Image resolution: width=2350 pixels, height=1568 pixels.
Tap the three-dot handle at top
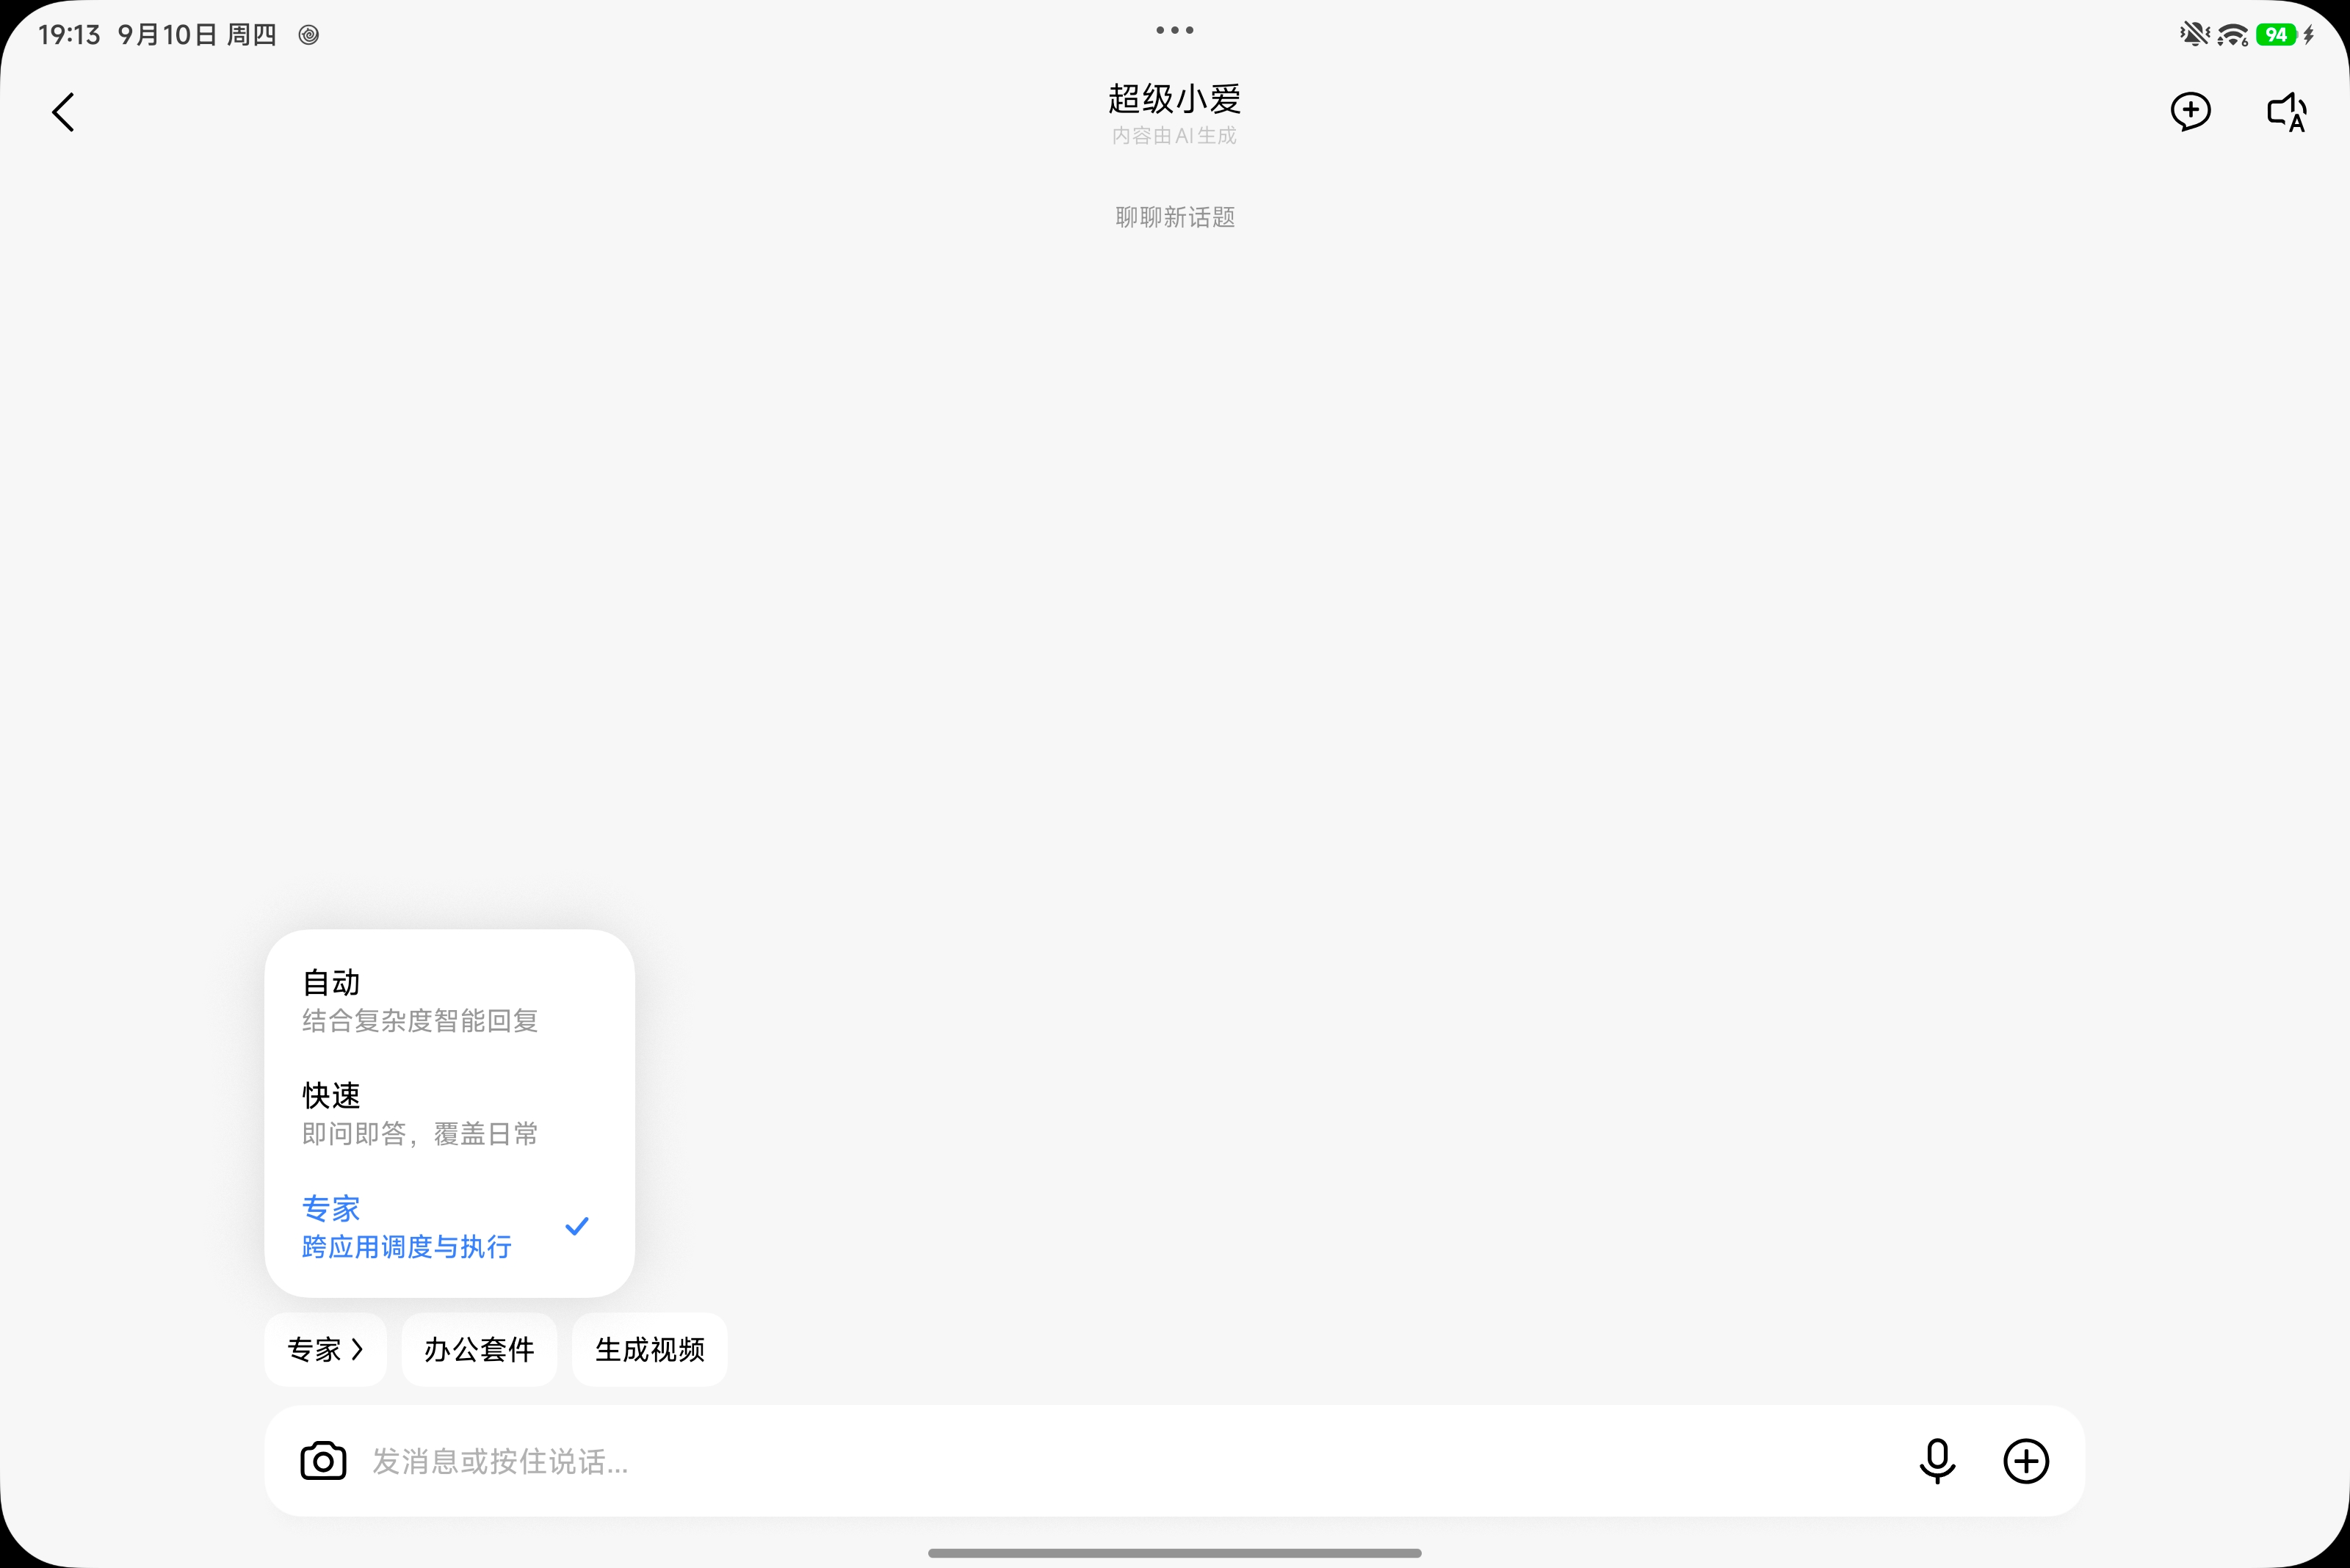[1174, 30]
